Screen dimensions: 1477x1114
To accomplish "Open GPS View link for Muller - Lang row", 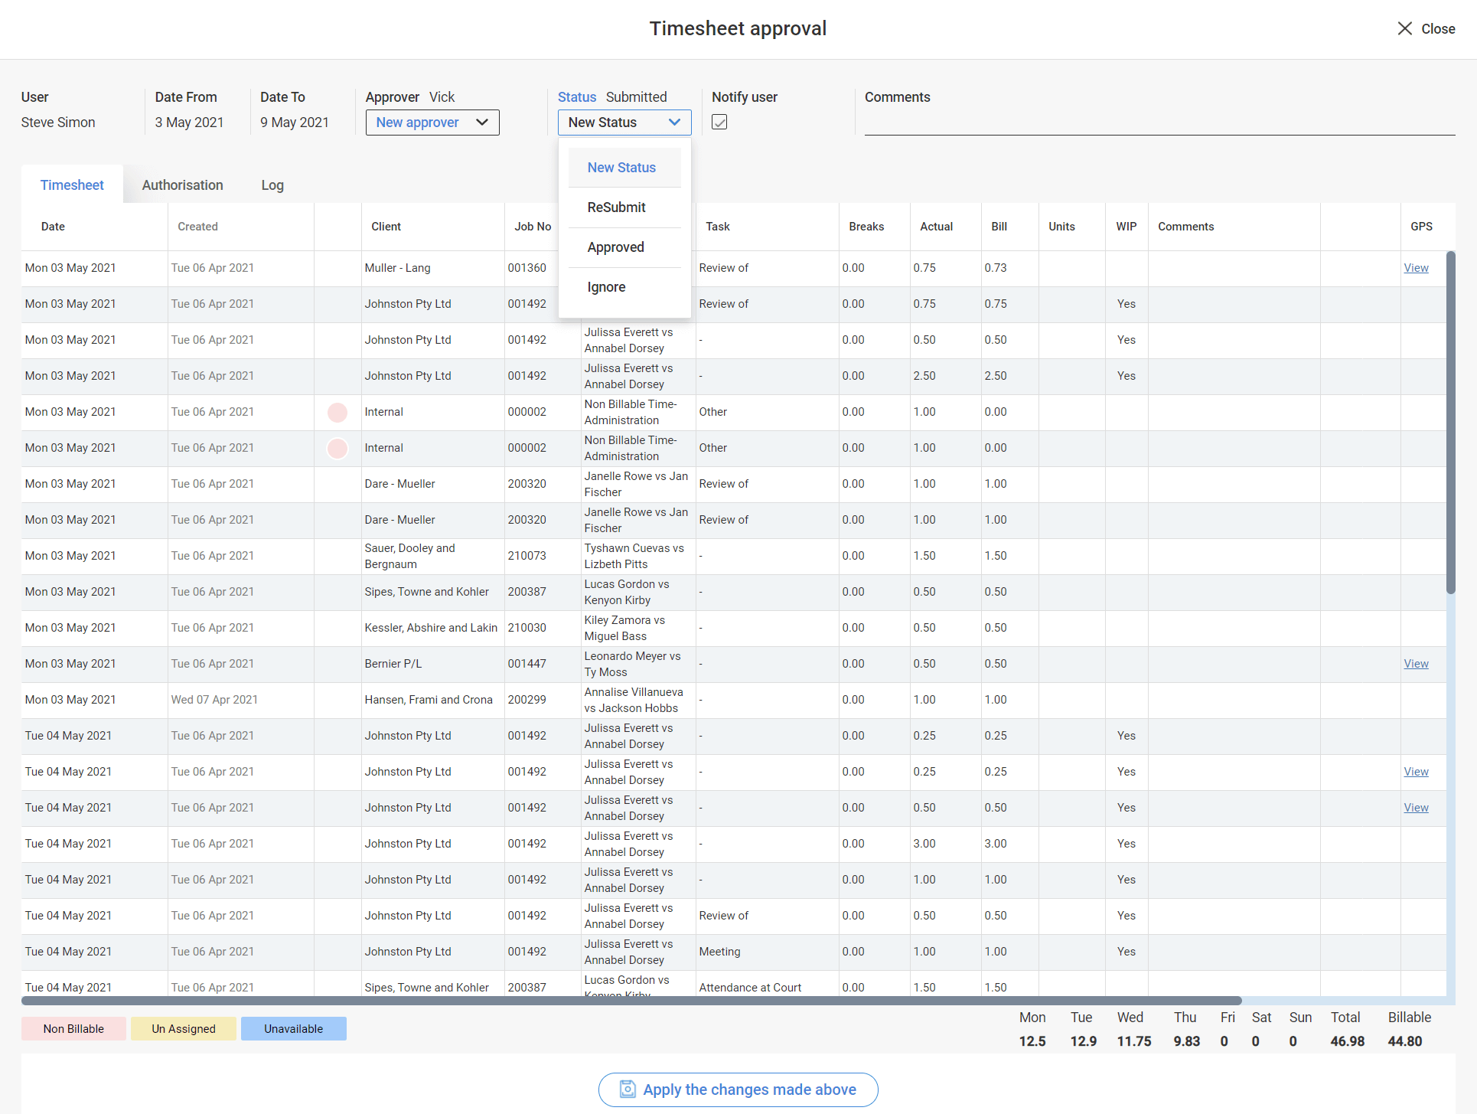I will tap(1416, 268).
